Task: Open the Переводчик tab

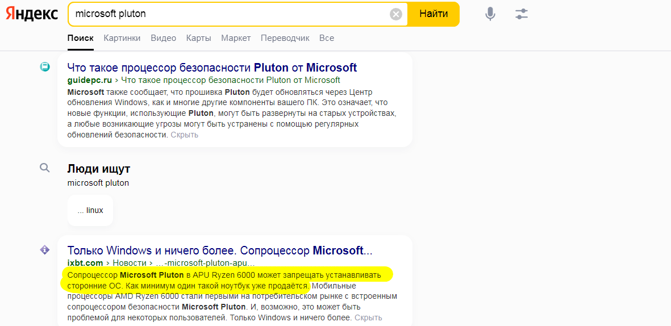Action: pos(285,38)
